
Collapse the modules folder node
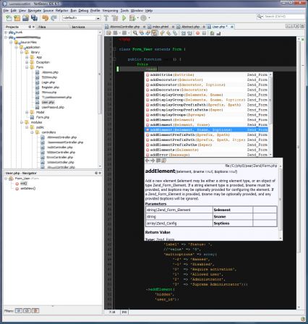click(x=22, y=122)
